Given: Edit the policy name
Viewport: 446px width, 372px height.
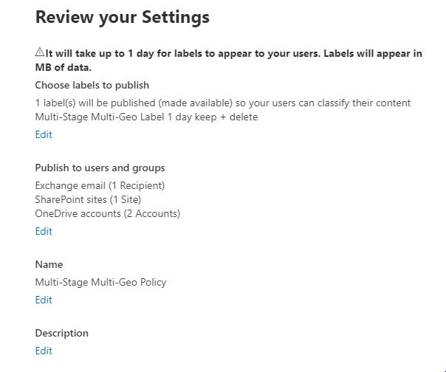Looking at the screenshot, I should (44, 300).
